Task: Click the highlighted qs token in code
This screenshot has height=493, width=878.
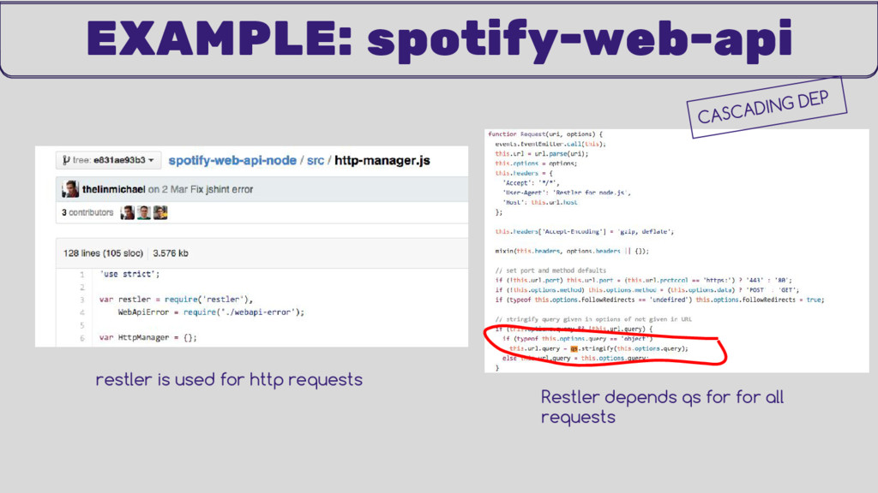Action: (574, 349)
